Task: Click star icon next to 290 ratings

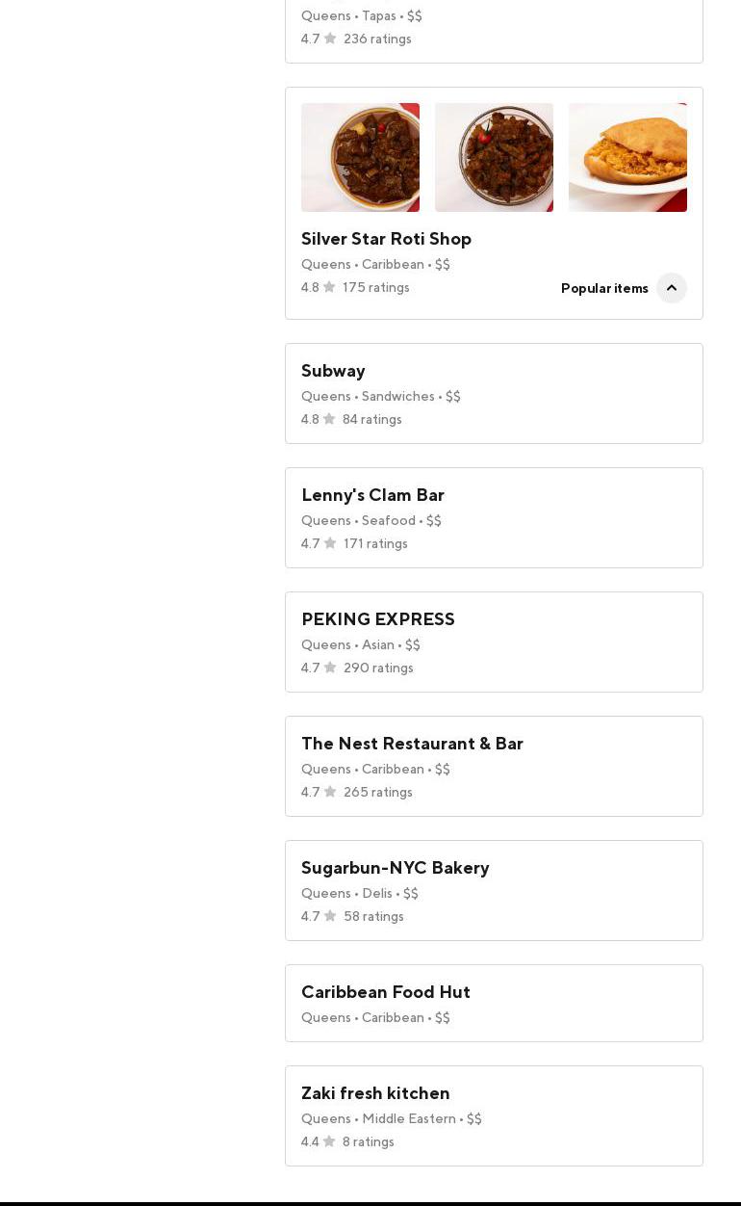Action: tap(330, 668)
